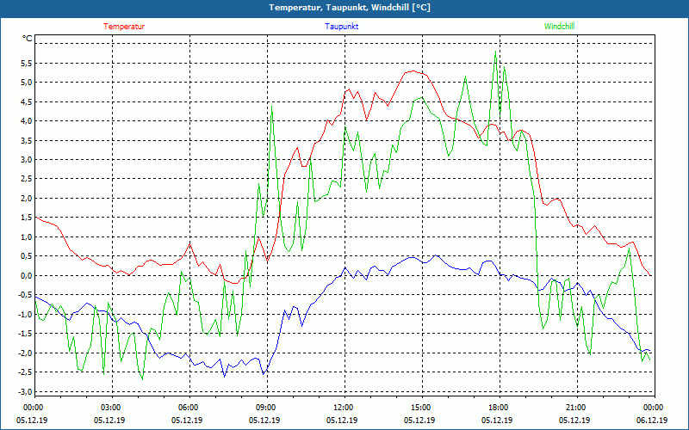Select the 03:00 time axis marker
The height and width of the screenshot is (430, 689).
tap(111, 408)
